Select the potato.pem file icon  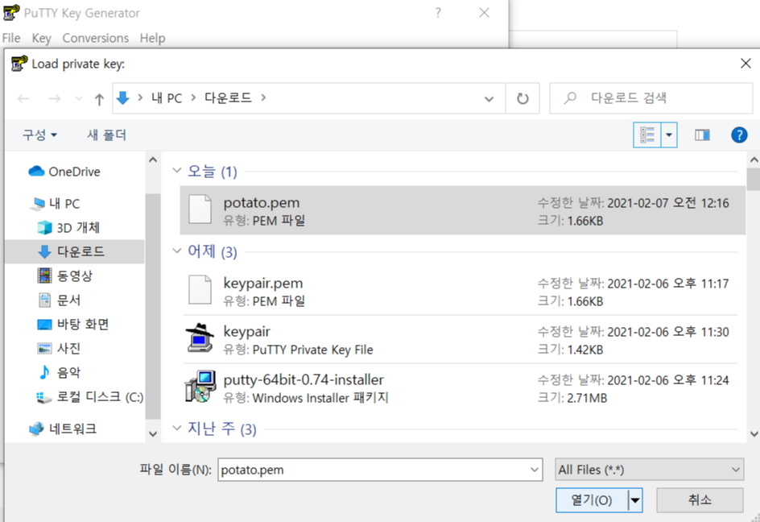coord(200,209)
